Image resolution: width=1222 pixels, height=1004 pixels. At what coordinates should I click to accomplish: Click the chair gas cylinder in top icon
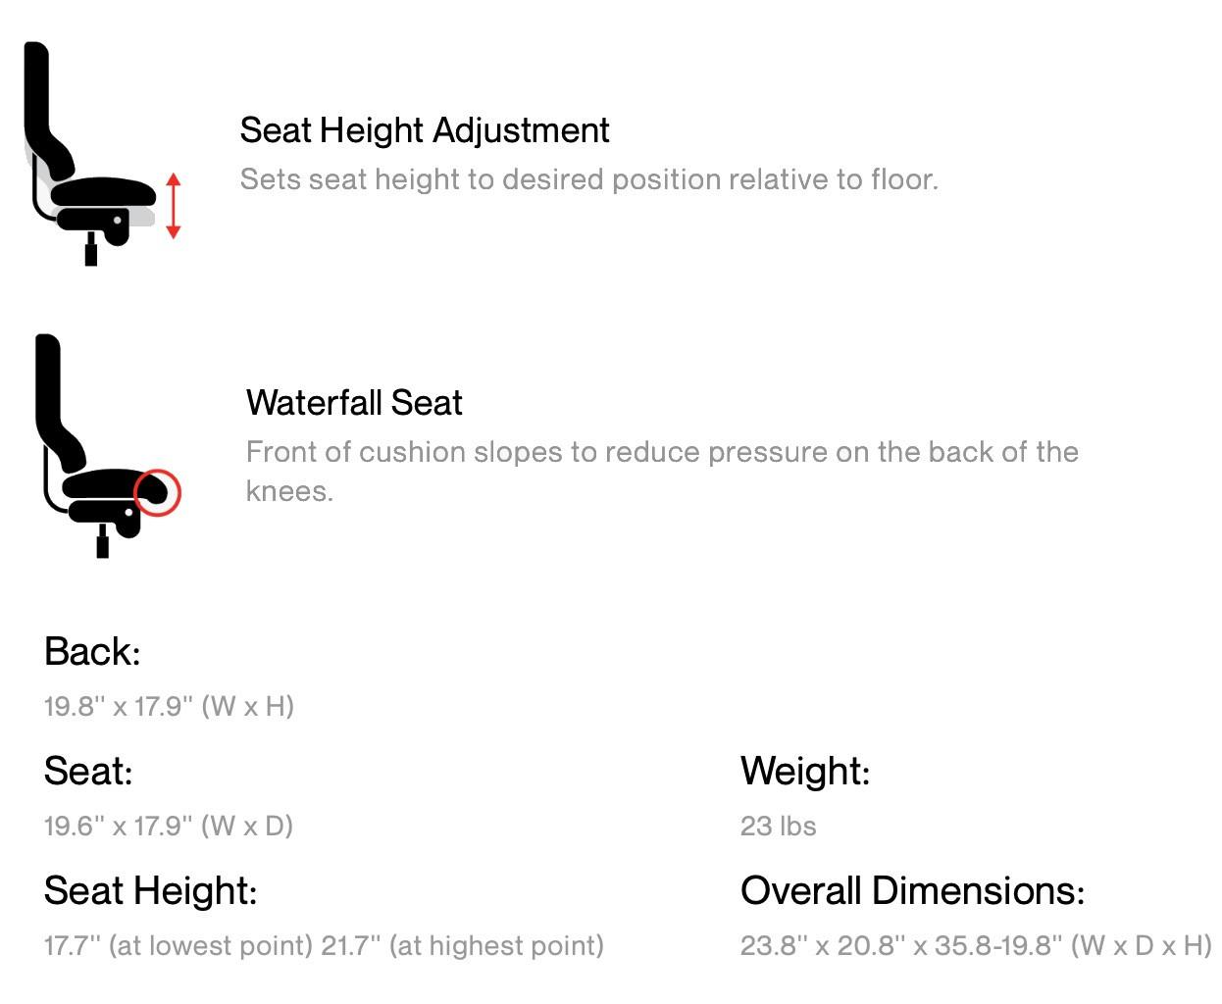[91, 249]
